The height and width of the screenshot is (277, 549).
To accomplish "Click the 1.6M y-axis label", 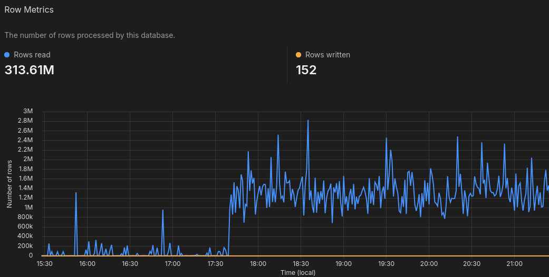I will (x=25, y=178).
